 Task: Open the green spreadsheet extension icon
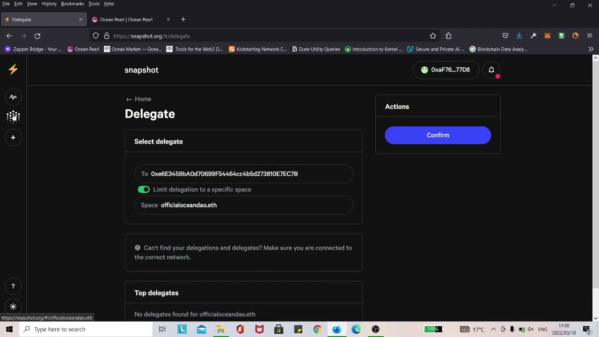click(562, 36)
